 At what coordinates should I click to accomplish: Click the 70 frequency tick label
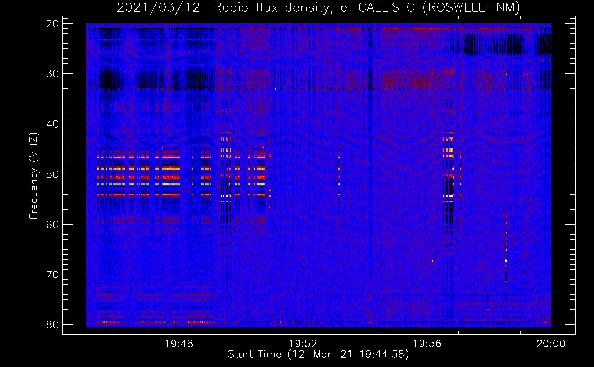click(x=53, y=275)
